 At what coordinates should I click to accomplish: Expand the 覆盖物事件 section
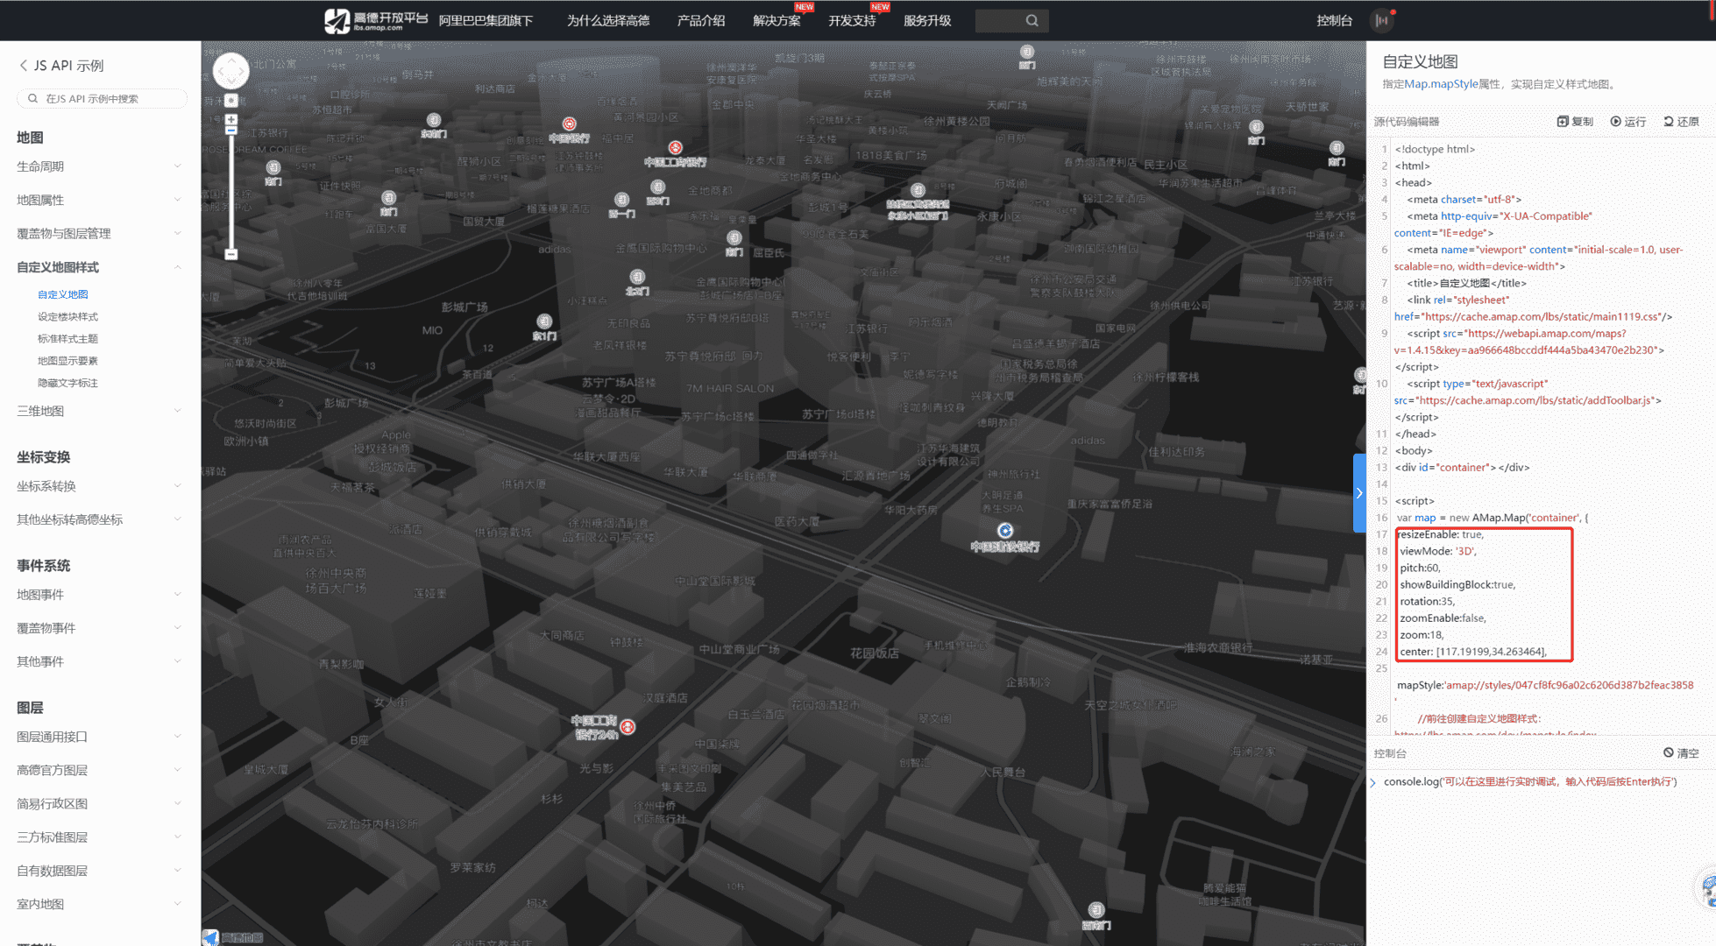99,628
